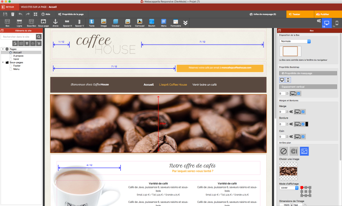Add a Texte element
The height and width of the screenshot is (206, 342).
[91, 22]
